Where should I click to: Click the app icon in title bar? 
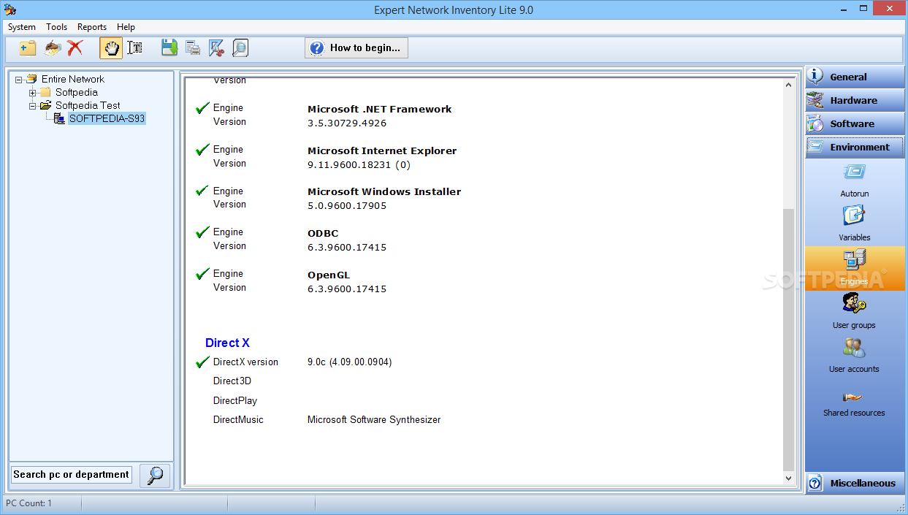(9, 9)
